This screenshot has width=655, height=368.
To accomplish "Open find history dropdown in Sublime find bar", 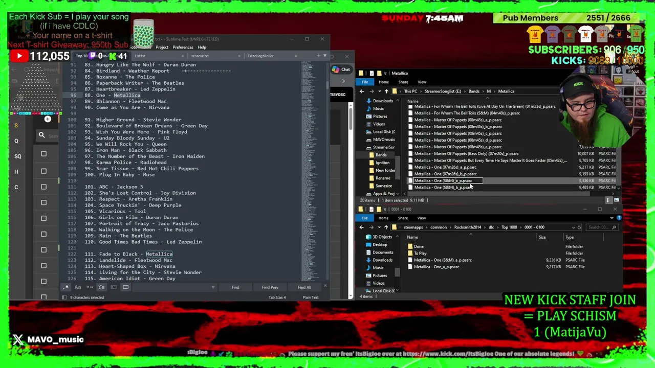I will [213, 287].
